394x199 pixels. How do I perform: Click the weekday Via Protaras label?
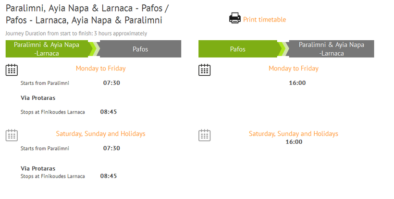(38, 98)
